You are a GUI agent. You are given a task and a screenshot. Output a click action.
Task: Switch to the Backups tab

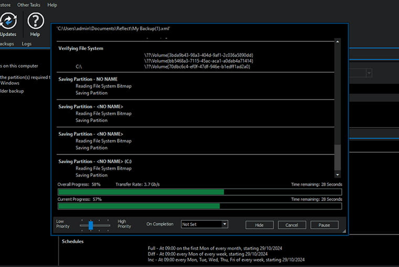[x=7, y=44]
